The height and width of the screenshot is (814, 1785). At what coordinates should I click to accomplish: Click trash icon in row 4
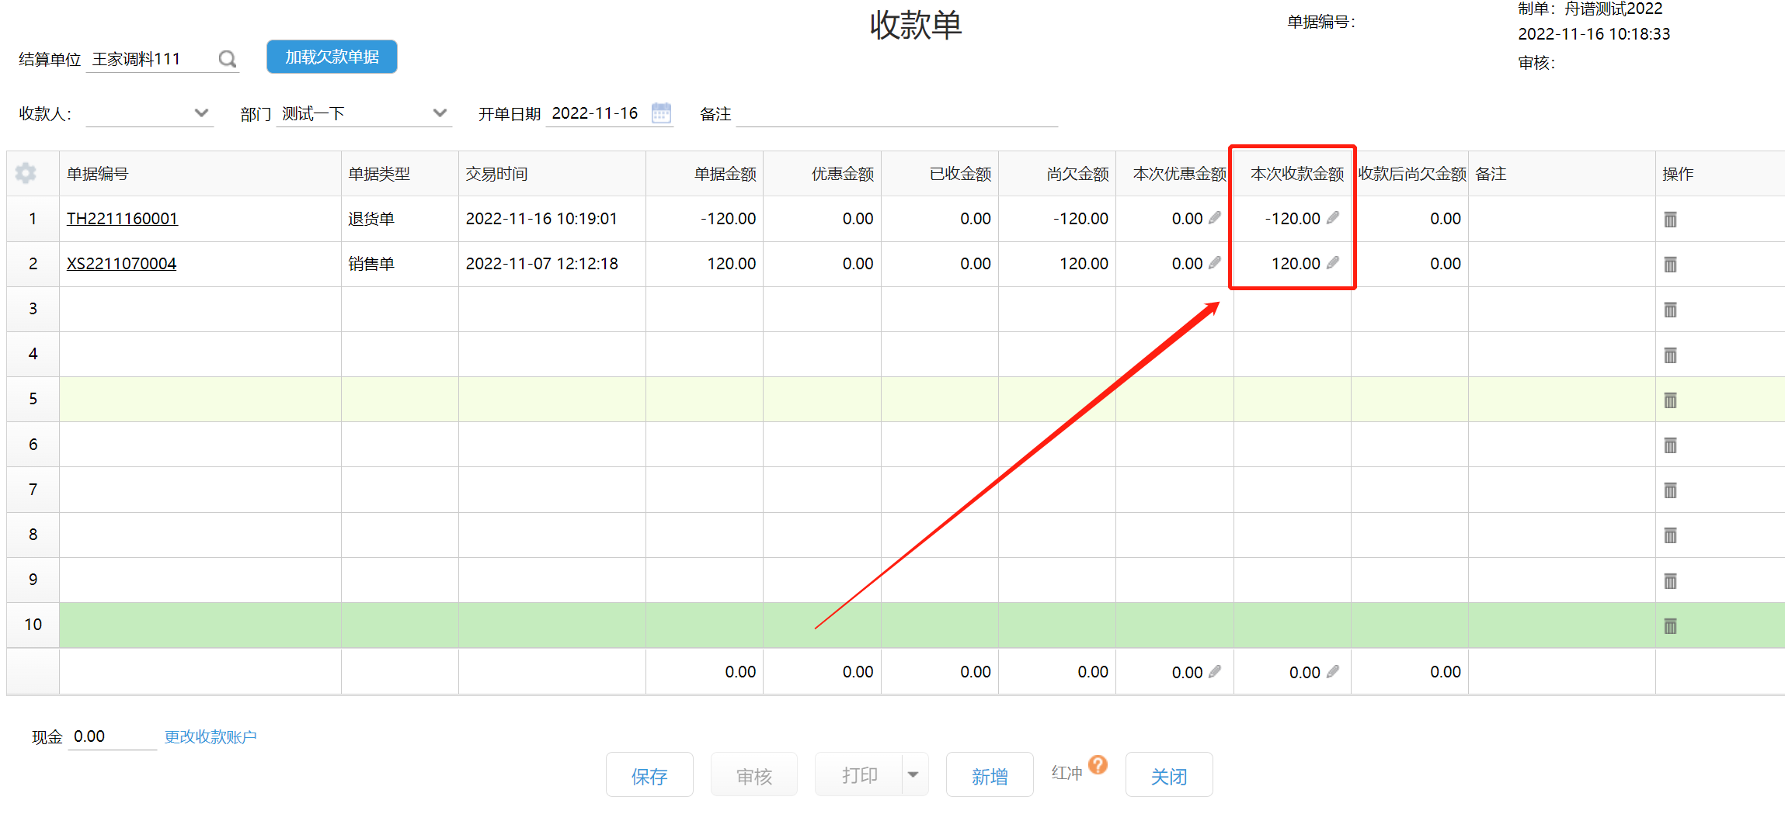coord(1670,355)
